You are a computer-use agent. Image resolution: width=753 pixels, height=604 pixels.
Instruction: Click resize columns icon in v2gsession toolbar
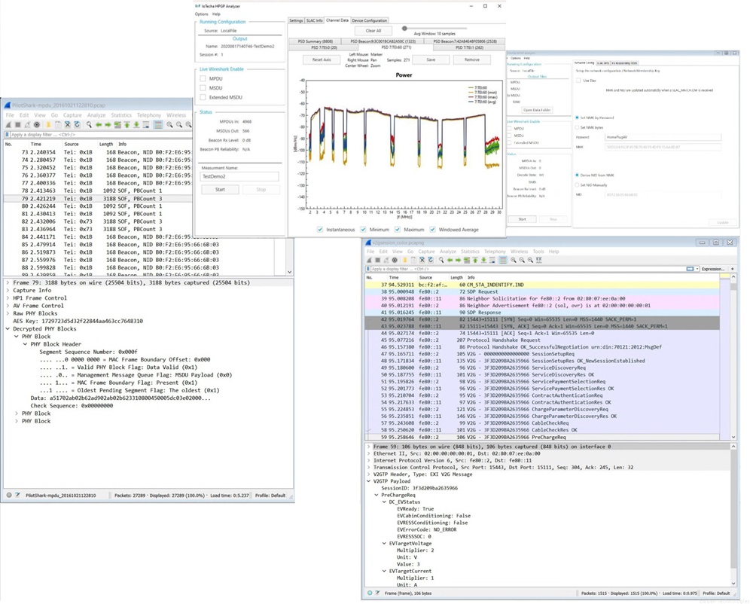539,261
